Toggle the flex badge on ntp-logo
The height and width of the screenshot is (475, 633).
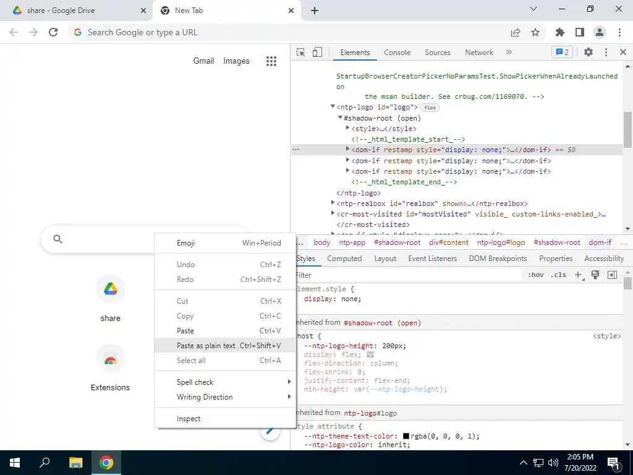(x=430, y=108)
